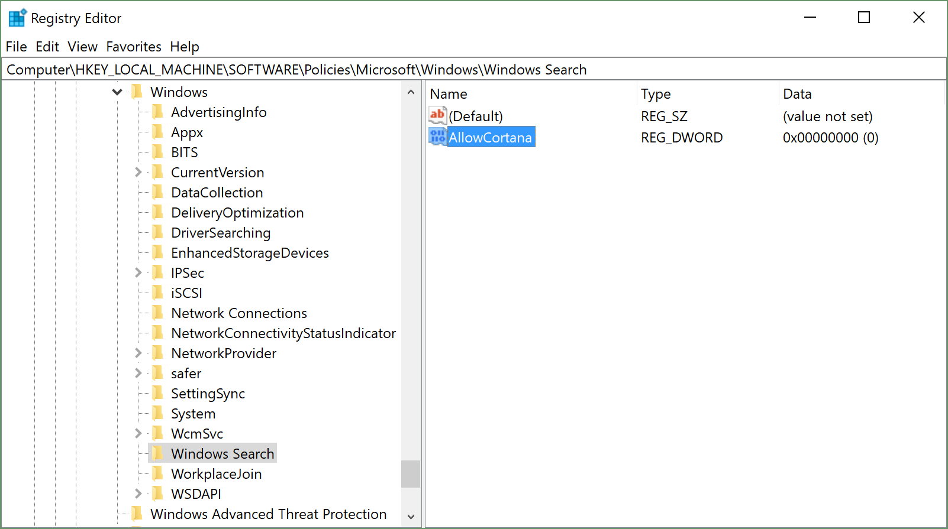This screenshot has width=948, height=529.
Task: Click the AdvertisingInfo folder icon
Action: (157, 112)
